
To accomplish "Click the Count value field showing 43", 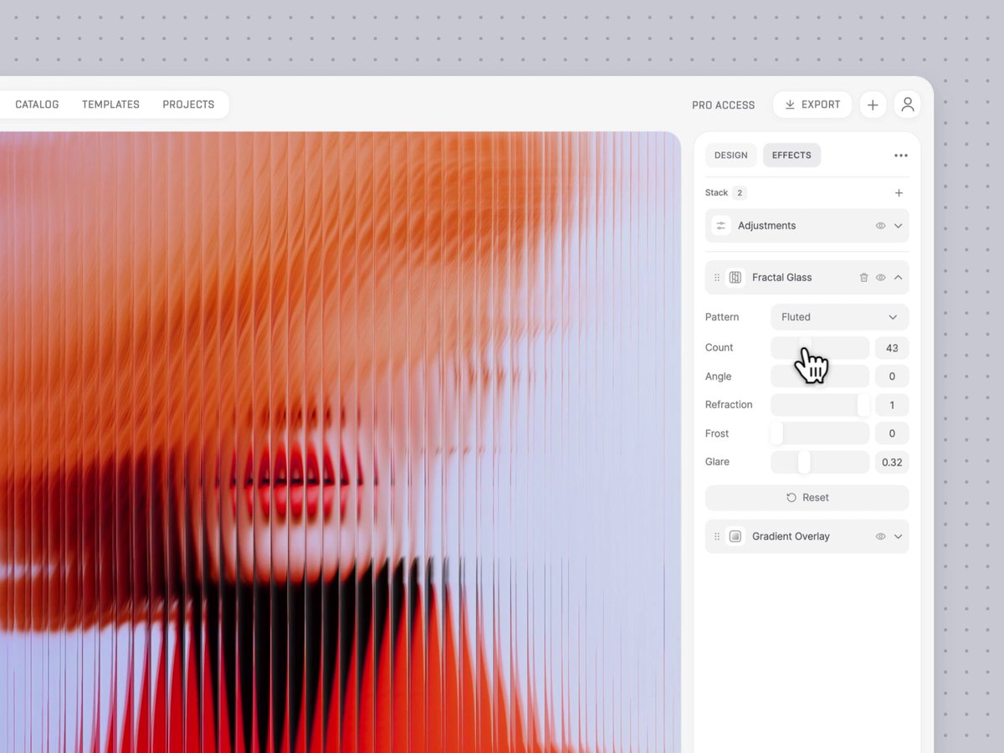I will point(892,348).
